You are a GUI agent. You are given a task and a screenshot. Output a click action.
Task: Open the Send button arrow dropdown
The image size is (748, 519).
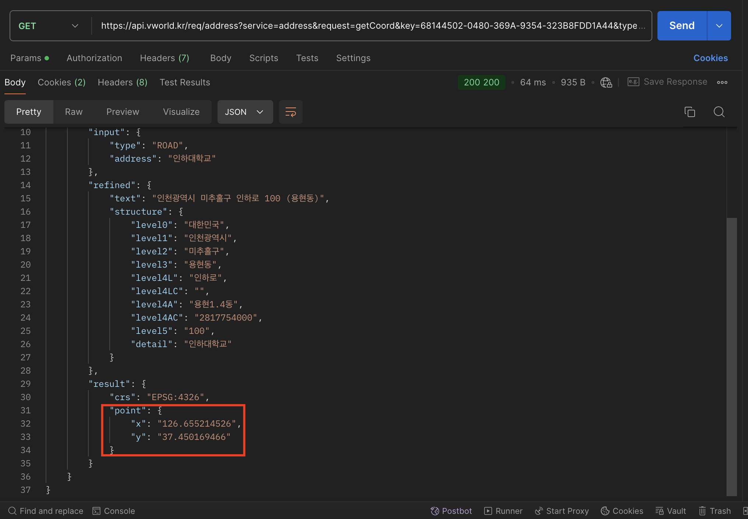pyautogui.click(x=719, y=26)
